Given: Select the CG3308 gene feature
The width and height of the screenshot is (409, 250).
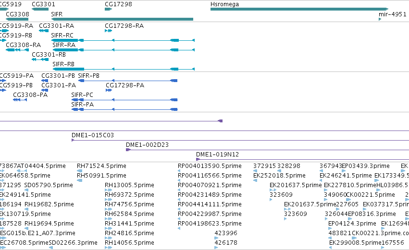Looking at the screenshot, I should point(17,19).
